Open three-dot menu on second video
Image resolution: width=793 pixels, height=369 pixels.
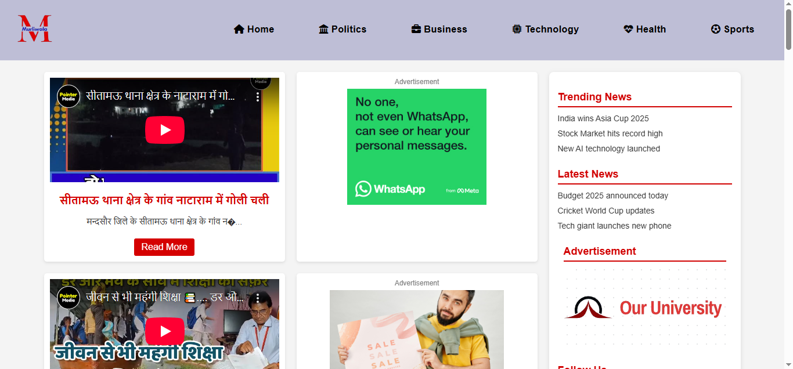click(258, 298)
